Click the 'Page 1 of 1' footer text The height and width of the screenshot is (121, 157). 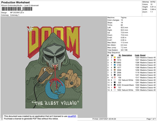click(151, 119)
